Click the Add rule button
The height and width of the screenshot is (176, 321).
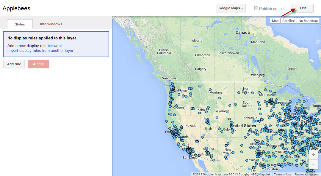14,64
